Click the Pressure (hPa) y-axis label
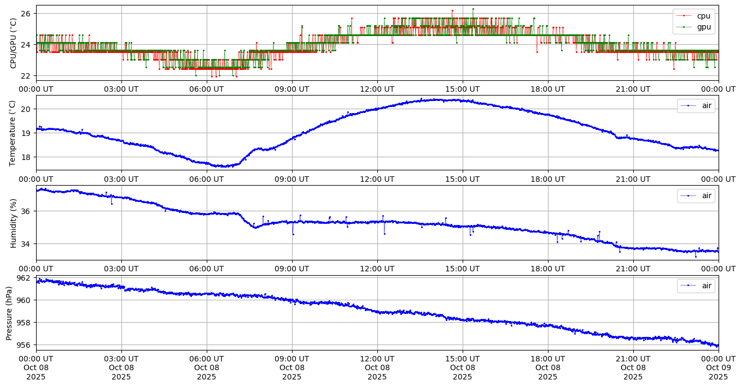This screenshot has height=386, width=741. point(9,313)
